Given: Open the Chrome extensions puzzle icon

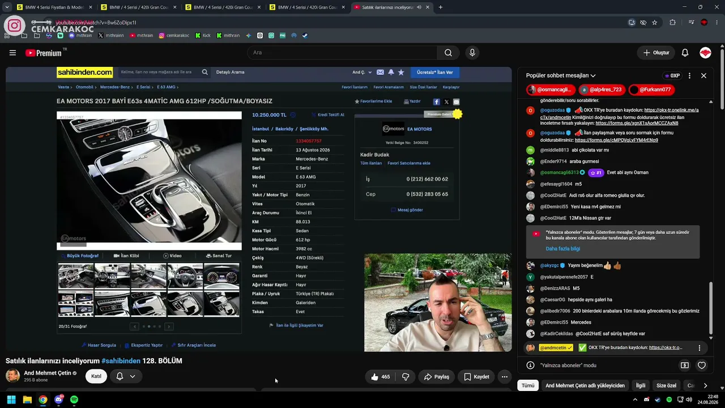Looking at the screenshot, I should [x=673, y=23].
